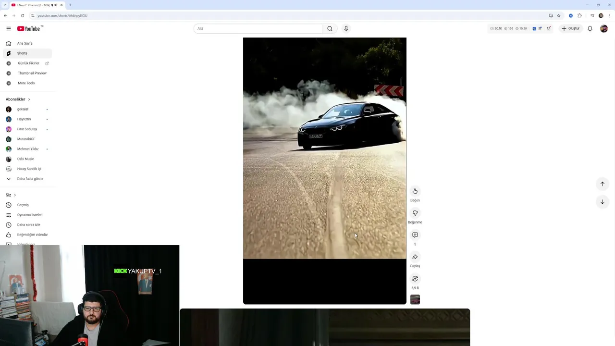This screenshot has height=346, width=615.
Task: Open gokalaf subscription channel
Action: [x=27, y=109]
